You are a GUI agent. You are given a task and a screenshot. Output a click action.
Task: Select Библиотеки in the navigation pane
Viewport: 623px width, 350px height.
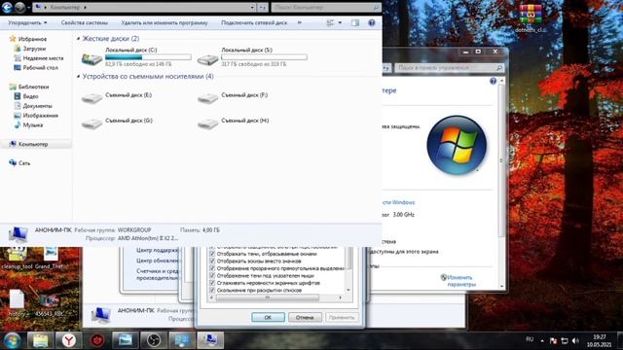pos(29,87)
